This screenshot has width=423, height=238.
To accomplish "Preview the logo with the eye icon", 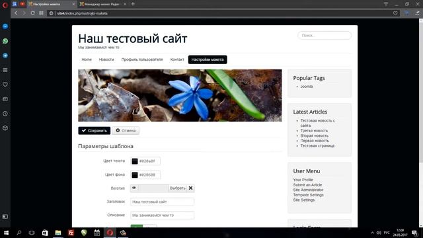I will pos(134,188).
